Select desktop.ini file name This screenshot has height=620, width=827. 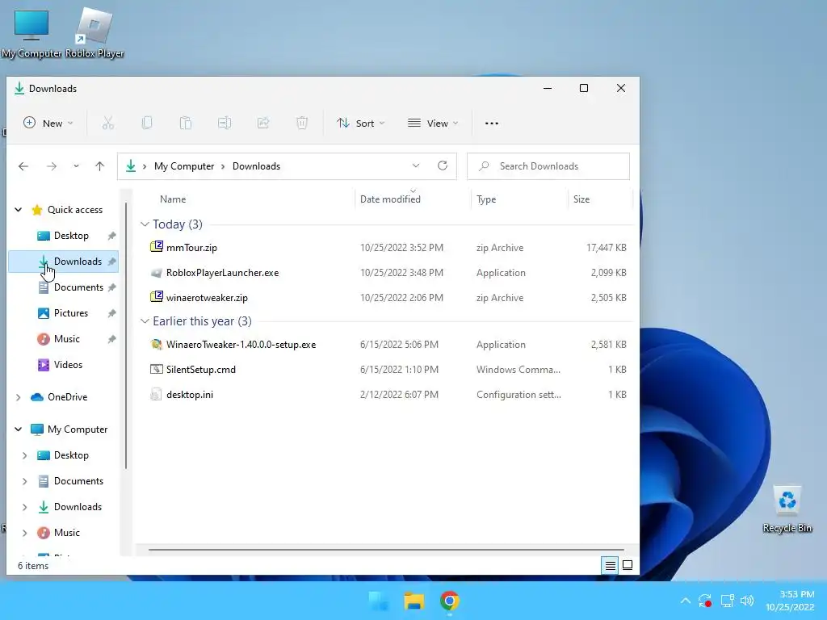[190, 394]
